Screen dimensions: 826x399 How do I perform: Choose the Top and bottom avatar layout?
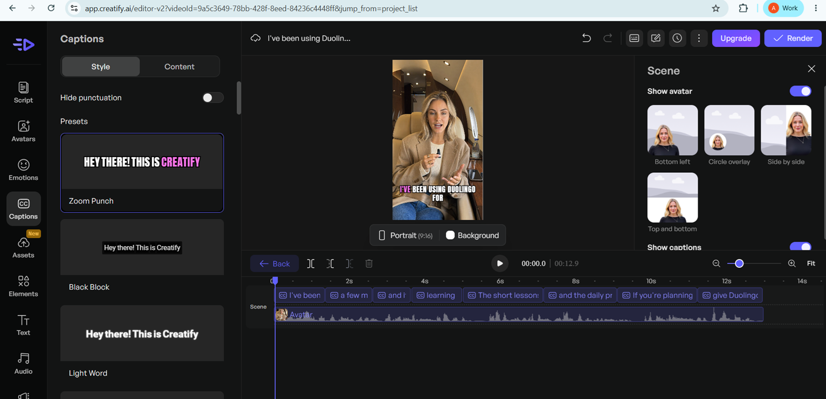672,202
